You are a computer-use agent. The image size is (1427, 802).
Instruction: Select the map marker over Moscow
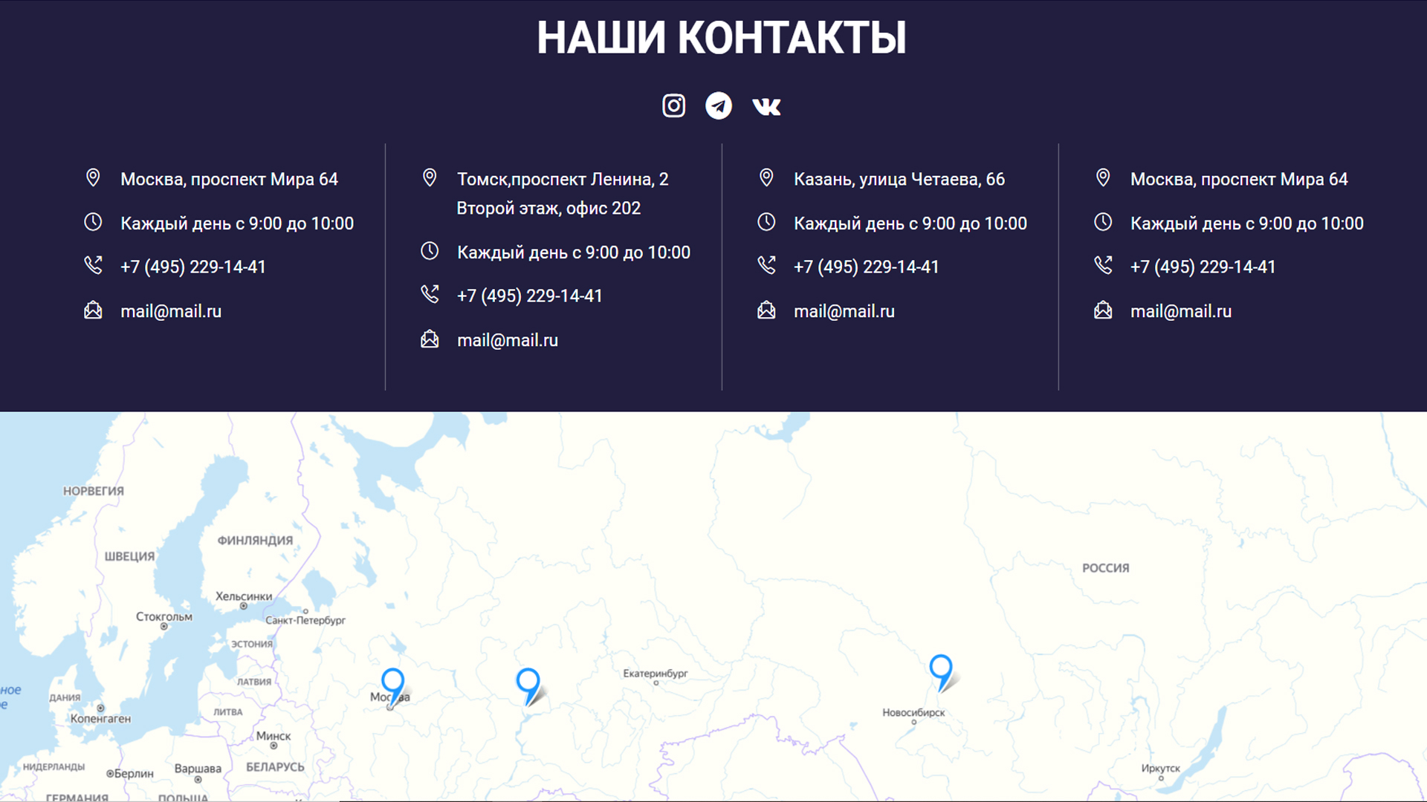(x=392, y=682)
